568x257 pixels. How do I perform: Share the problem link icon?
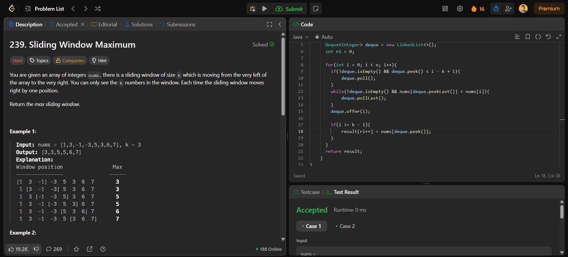pyautogui.click(x=89, y=249)
